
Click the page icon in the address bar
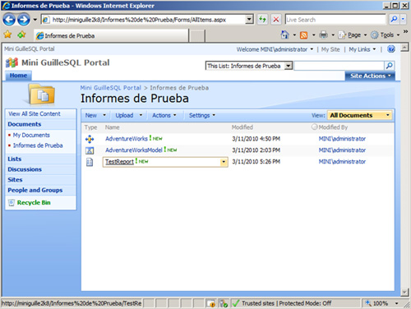point(46,20)
